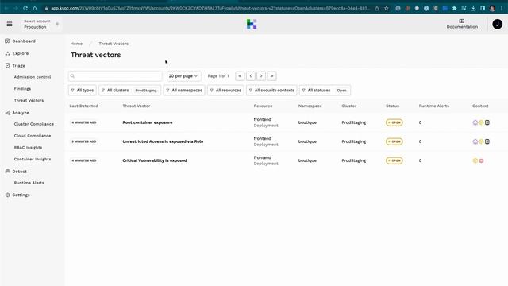Open Runtime Alerts page
The height and width of the screenshot is (286, 508).
[29, 183]
